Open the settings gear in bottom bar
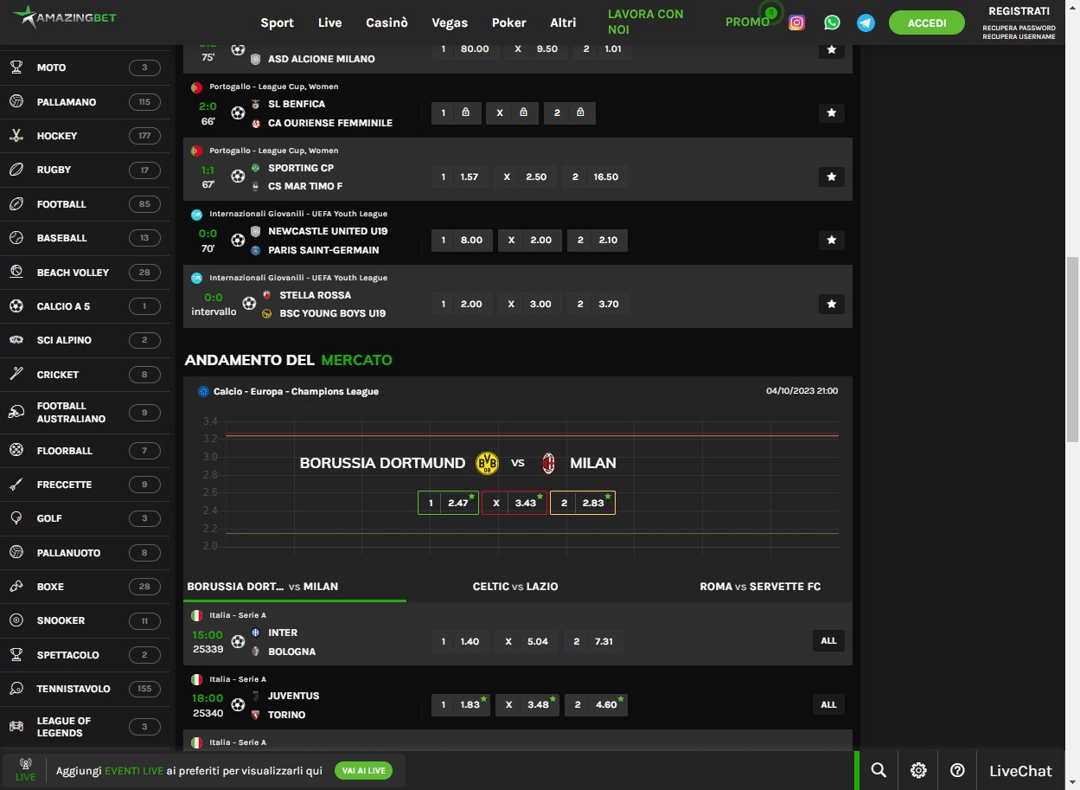The height and width of the screenshot is (790, 1080). pyautogui.click(x=918, y=770)
